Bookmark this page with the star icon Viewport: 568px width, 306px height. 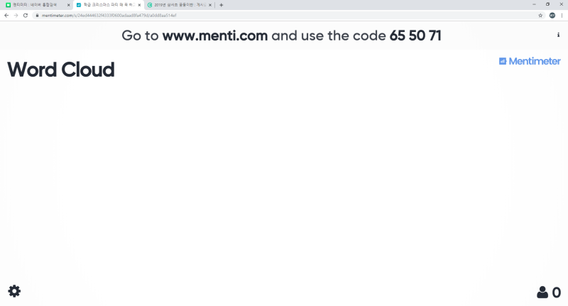tap(540, 15)
